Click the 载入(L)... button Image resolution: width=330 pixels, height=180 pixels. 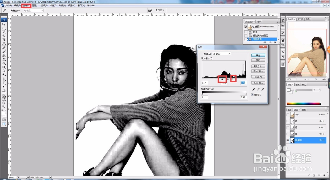(x=258, y=66)
